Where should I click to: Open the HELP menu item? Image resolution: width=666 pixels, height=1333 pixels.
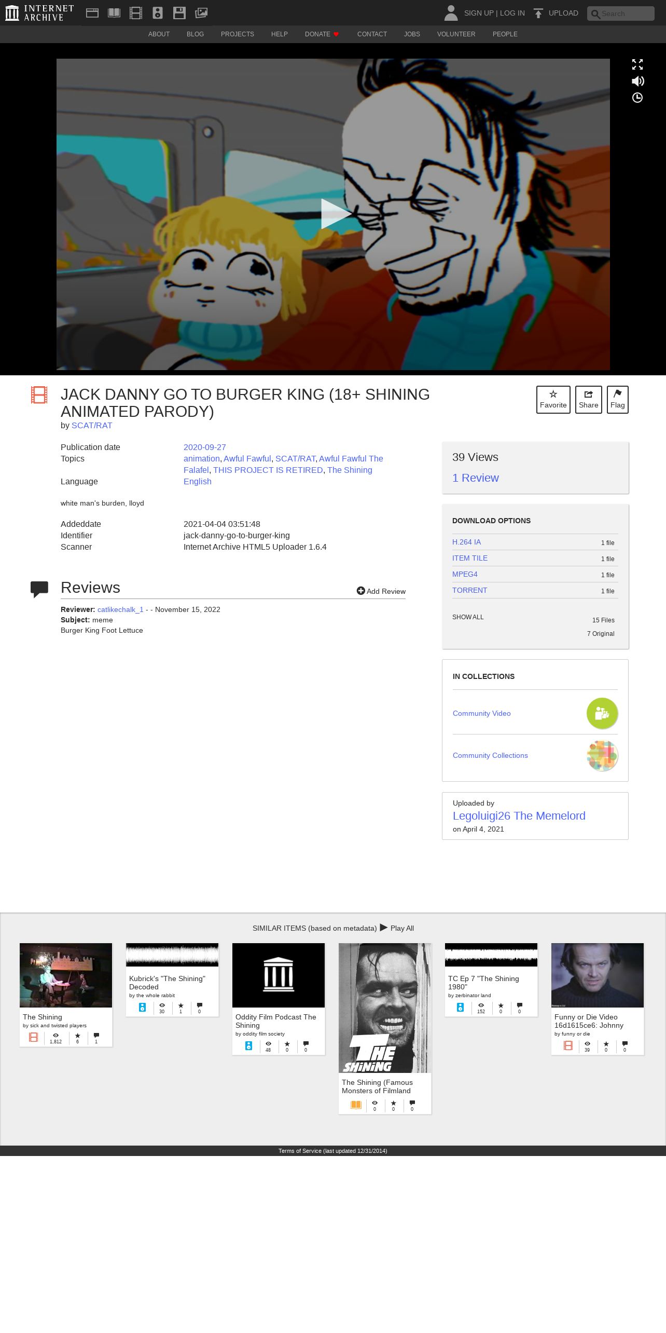coord(279,34)
